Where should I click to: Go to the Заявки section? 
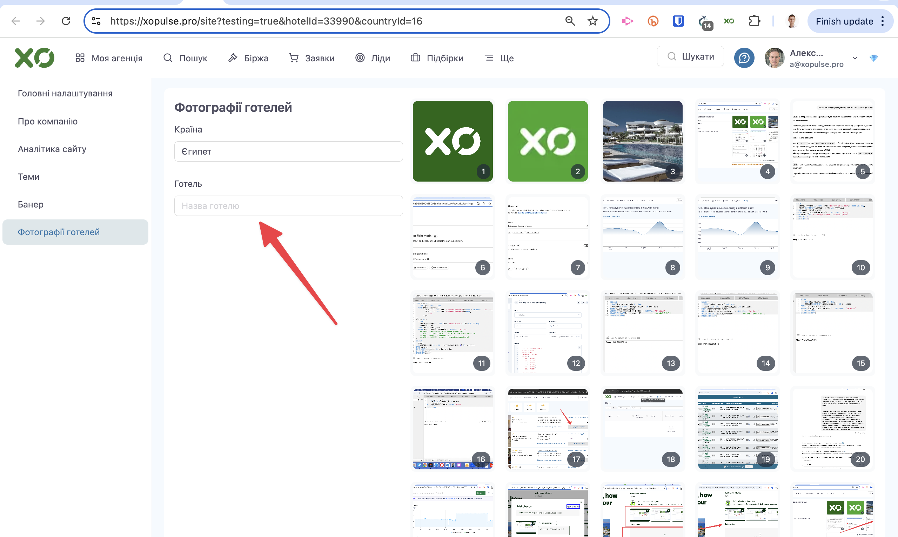tap(312, 58)
